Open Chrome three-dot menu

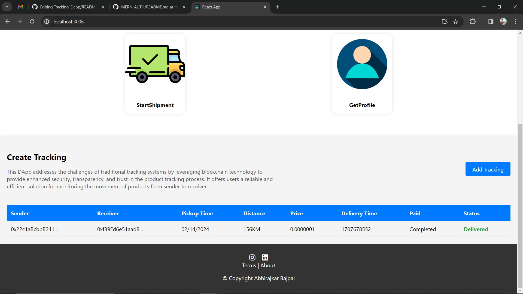point(515,22)
